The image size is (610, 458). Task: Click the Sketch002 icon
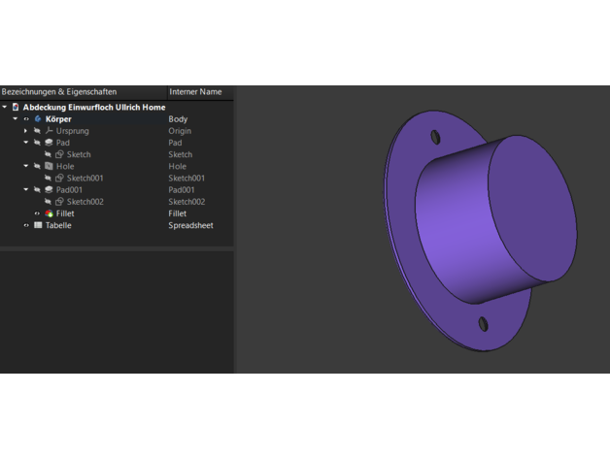coord(59,202)
